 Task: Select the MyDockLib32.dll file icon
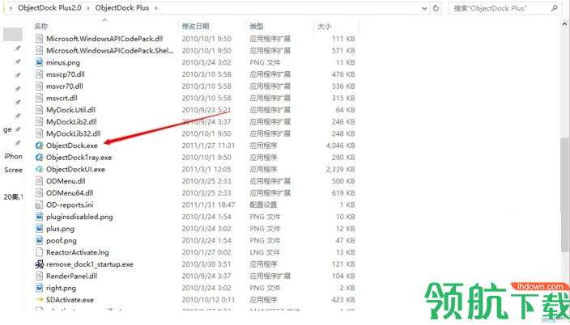[39, 133]
